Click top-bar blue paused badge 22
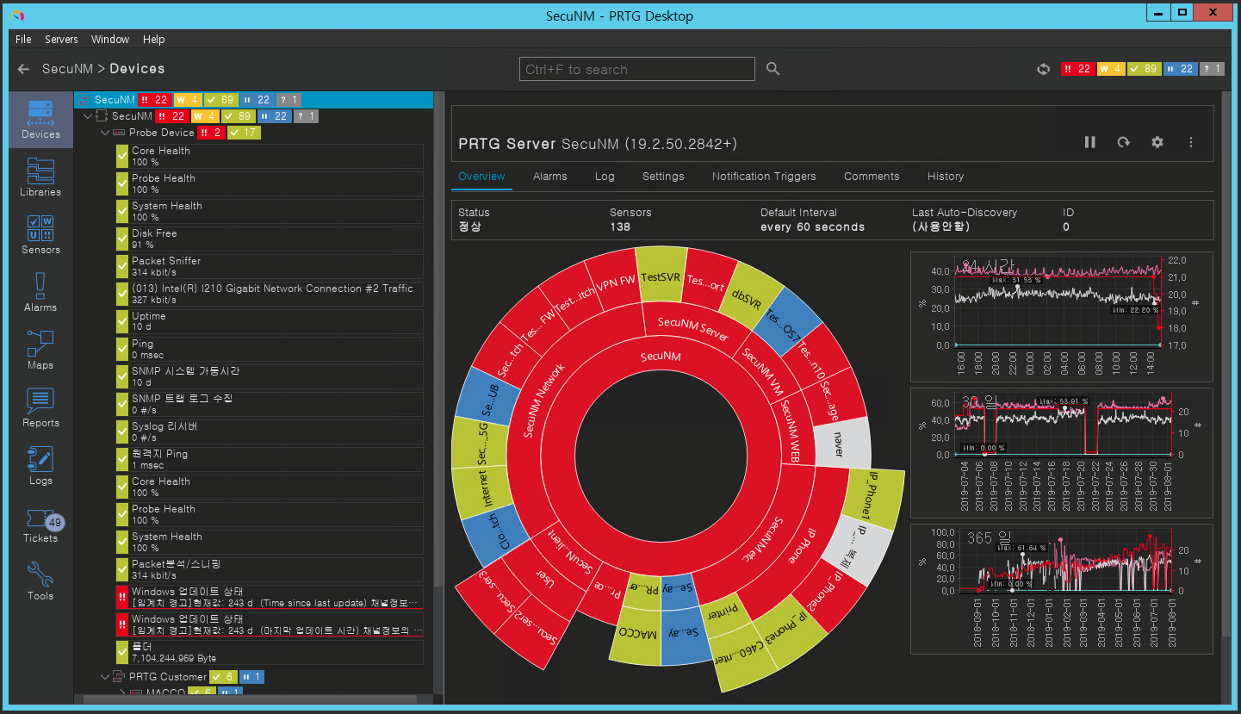The width and height of the screenshot is (1241, 714). tap(1180, 69)
